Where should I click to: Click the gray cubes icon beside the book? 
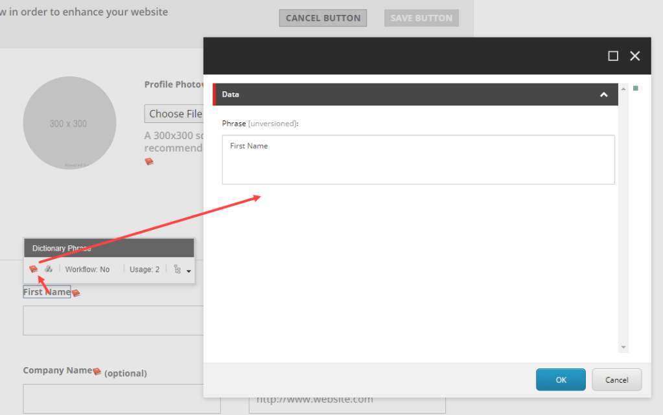[49, 269]
